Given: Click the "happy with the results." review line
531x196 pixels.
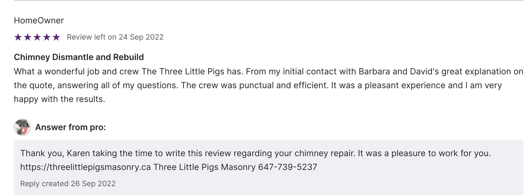Looking at the screenshot, I should pos(59,99).
